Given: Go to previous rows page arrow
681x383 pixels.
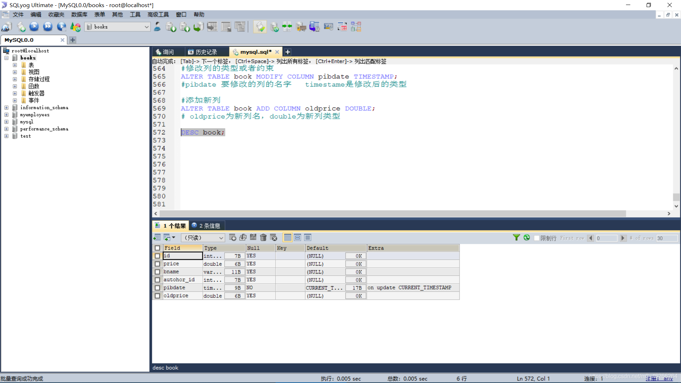Looking at the screenshot, I should [x=591, y=238].
